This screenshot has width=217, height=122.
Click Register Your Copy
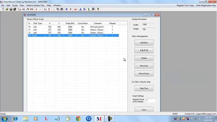(185, 5)
